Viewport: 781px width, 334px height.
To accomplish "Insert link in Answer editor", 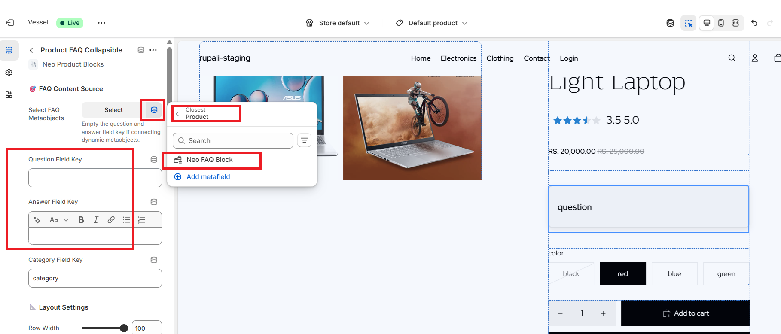I will (x=111, y=220).
